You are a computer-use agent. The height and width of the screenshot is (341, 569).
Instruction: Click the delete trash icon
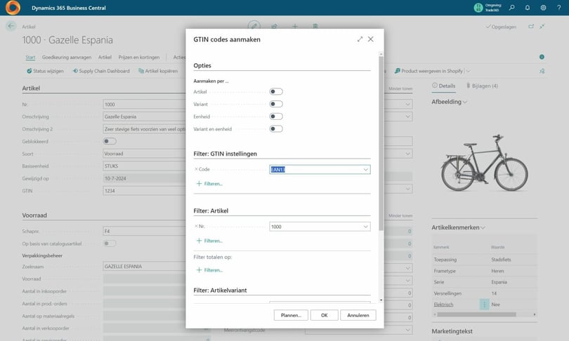point(315,26)
